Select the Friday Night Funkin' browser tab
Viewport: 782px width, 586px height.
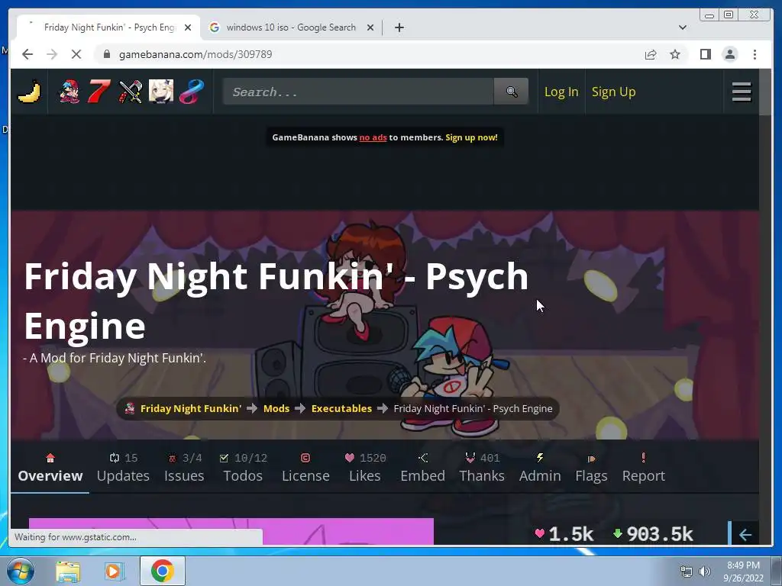pyautogui.click(x=109, y=27)
